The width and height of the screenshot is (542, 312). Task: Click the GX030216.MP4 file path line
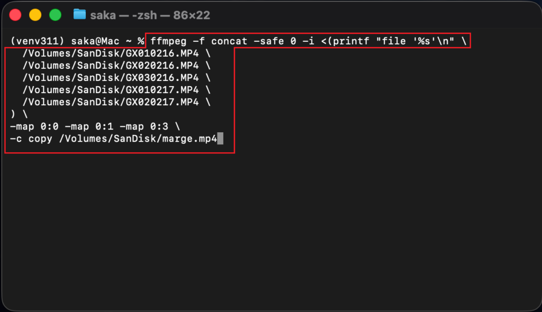111,77
